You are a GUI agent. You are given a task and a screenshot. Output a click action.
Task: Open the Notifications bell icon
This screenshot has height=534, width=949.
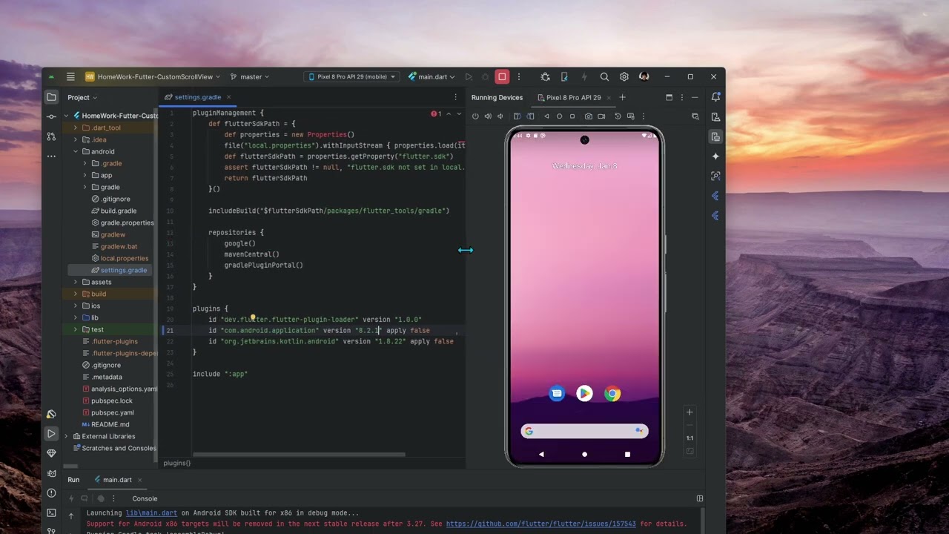[x=715, y=97]
